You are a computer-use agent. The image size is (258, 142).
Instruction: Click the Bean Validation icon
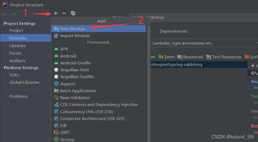[56, 98]
